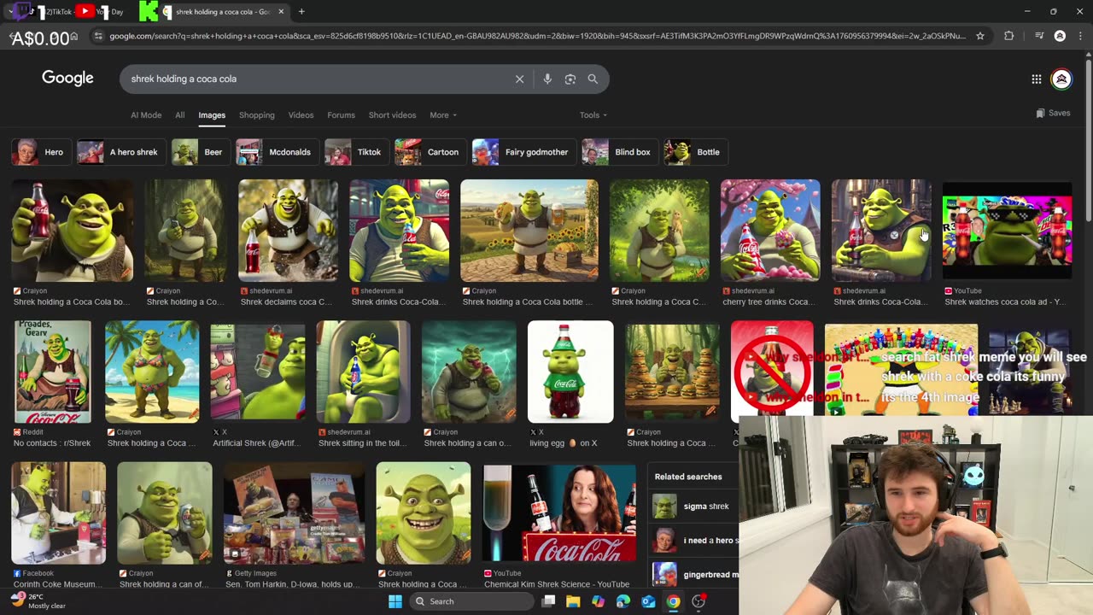View site information icon in address bar
1093x615 pixels.
point(98,36)
